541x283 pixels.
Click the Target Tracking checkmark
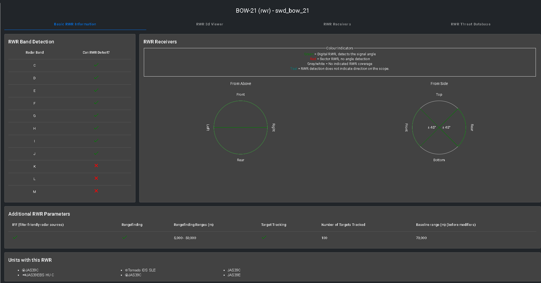click(264, 237)
